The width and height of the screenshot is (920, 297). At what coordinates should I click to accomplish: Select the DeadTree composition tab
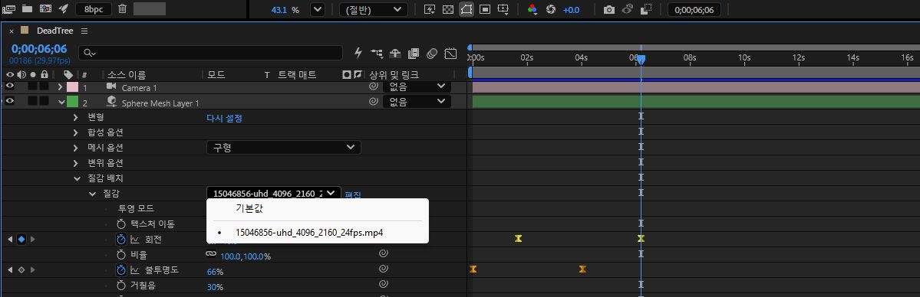pos(54,31)
